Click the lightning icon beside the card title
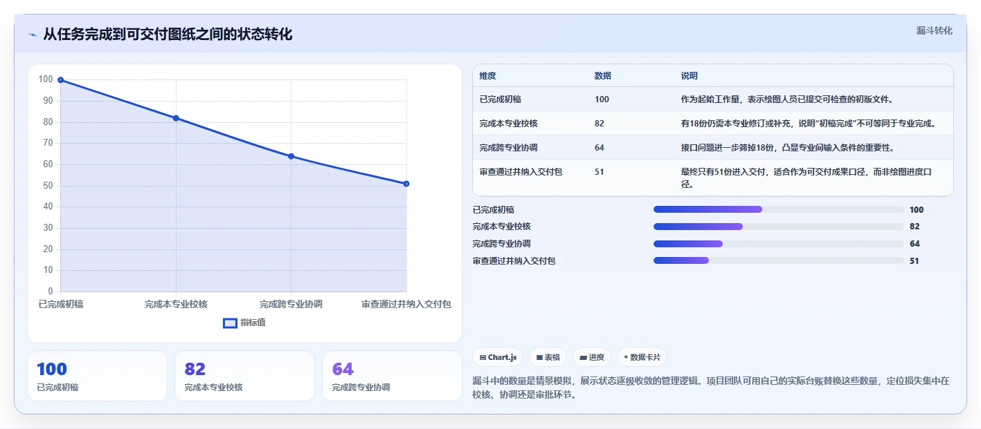The height and width of the screenshot is (429, 981). (x=33, y=35)
